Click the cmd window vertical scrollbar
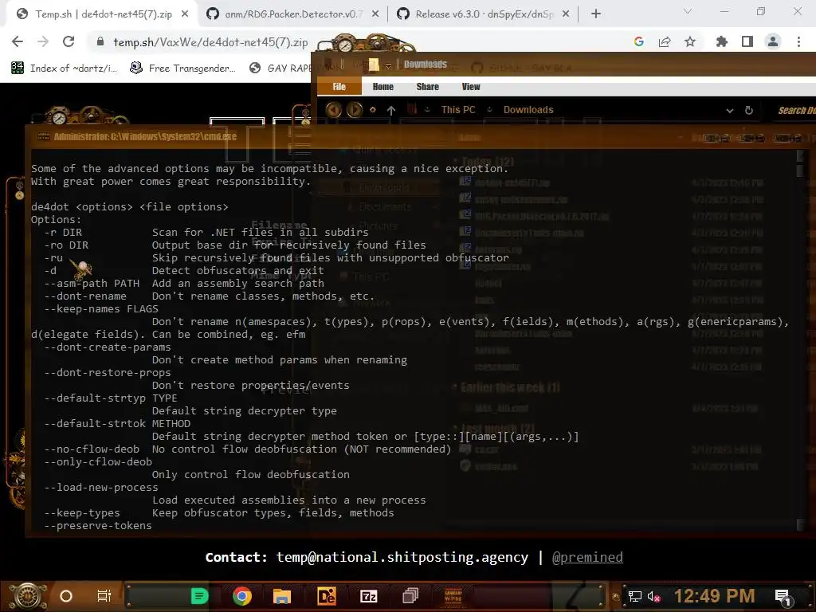This screenshot has width=816, height=612. coord(800,339)
